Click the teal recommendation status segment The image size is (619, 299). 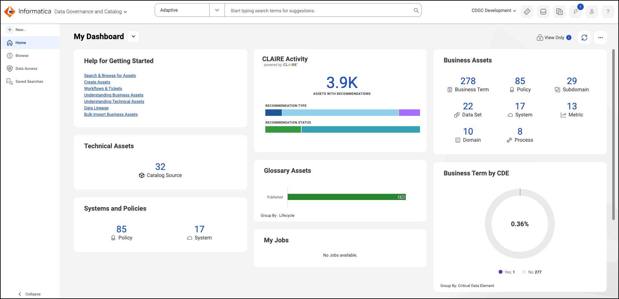pyautogui.click(x=361, y=129)
